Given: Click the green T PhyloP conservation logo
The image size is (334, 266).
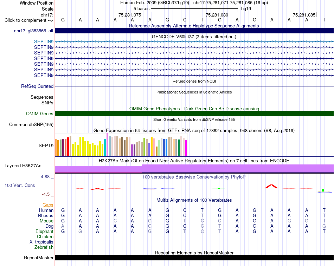Looking at the screenshot, I should pyautogui.click(x=323, y=190).
